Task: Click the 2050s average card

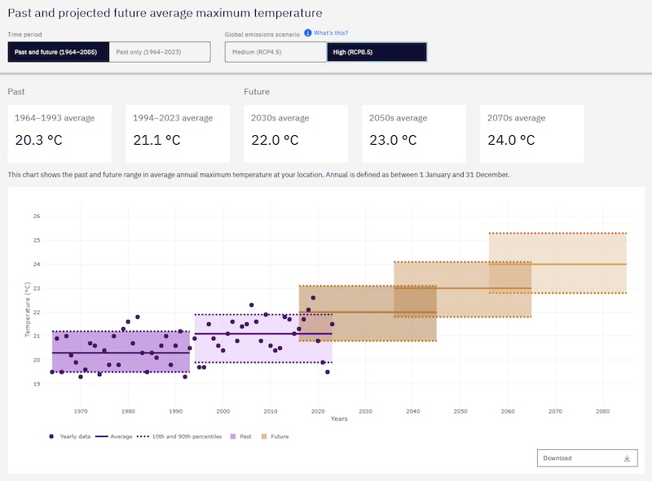Action: (x=414, y=133)
